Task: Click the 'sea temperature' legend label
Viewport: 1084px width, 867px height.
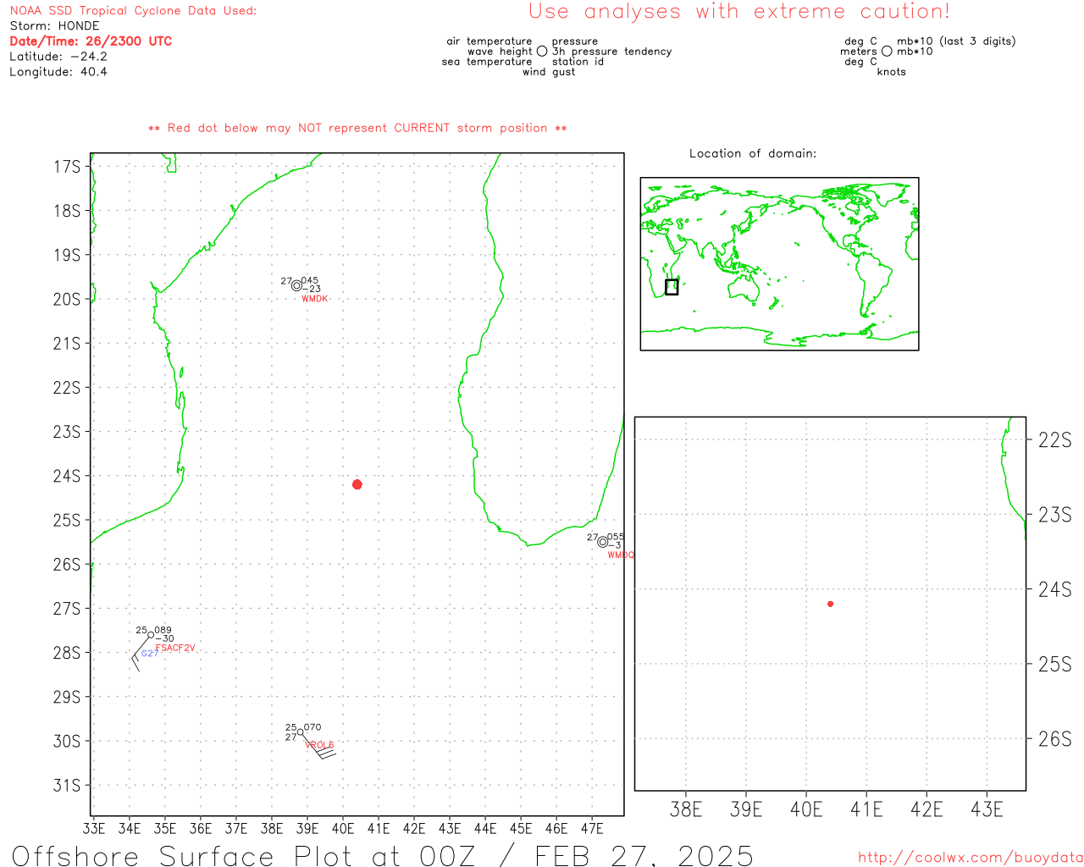Action: pos(487,62)
